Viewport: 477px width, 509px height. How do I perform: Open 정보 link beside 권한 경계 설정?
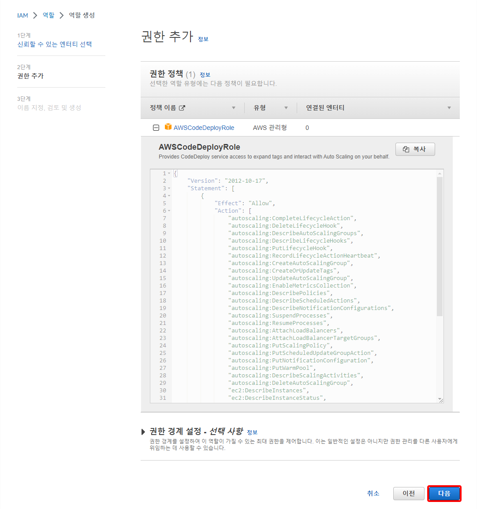252,432
